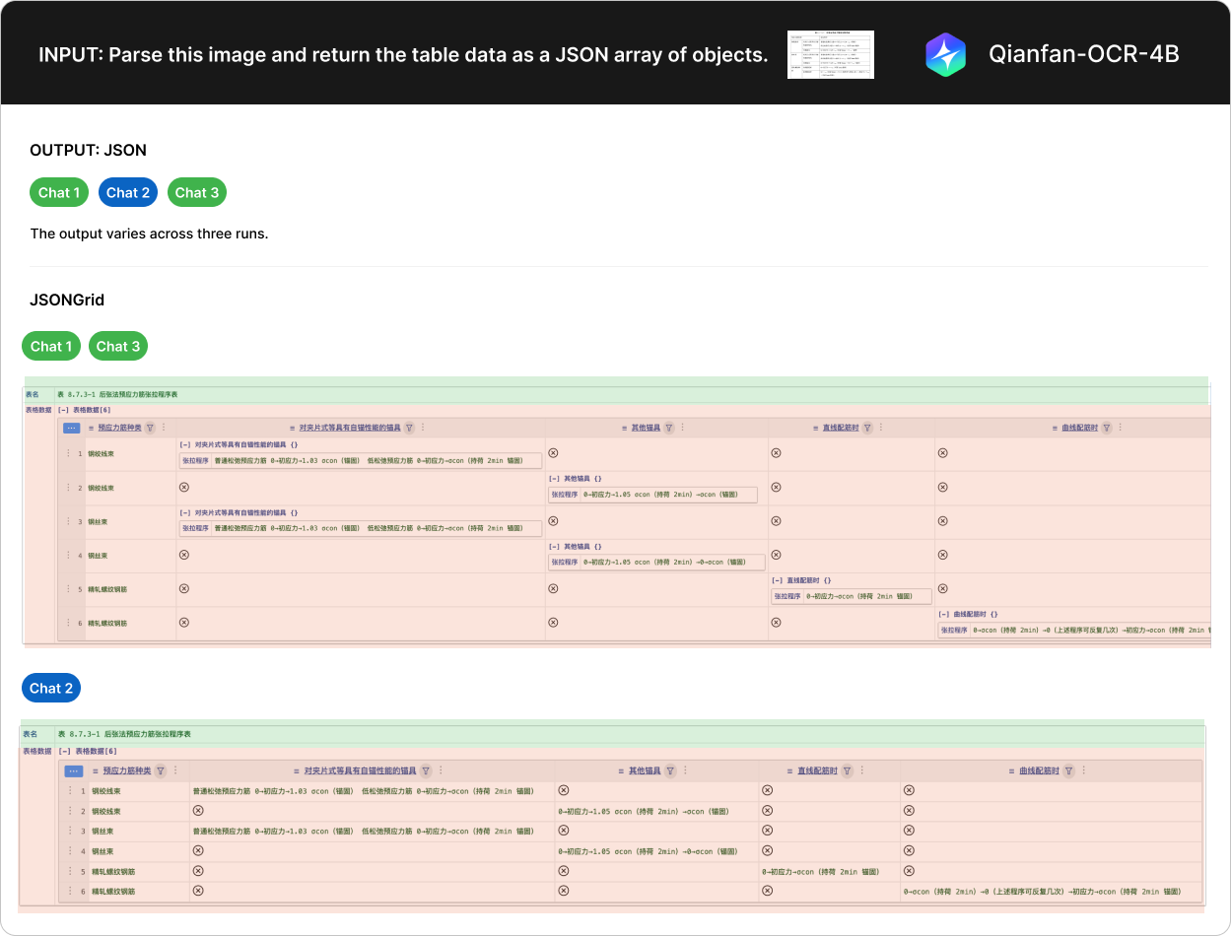The image size is (1231, 936).
Task: Collapse the 其他锚具 {} object in row 2
Action: click(554, 478)
